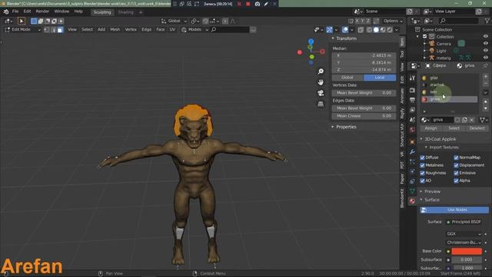Click the material Select button
The height and width of the screenshot is (277, 492).
point(454,128)
